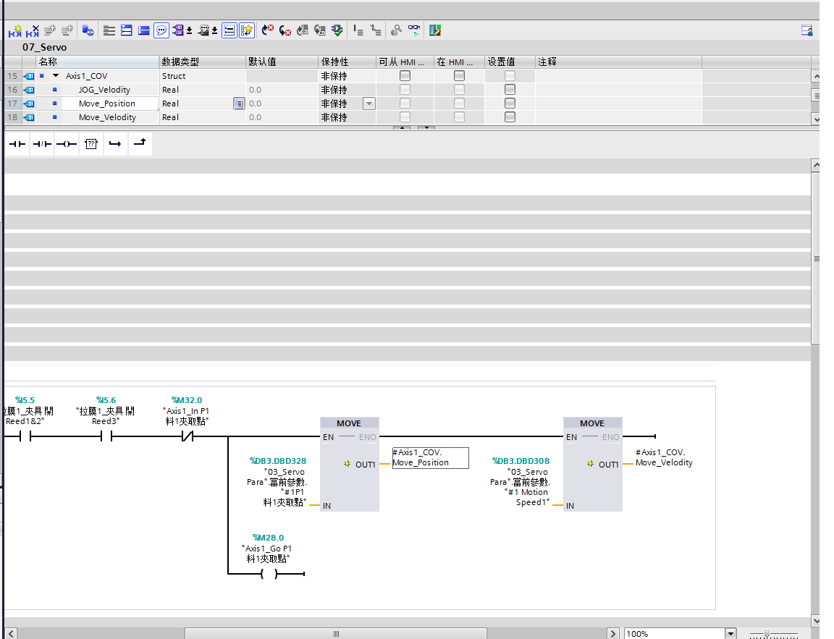
Task: Click the #Axis1_COV.Move_Position output operand
Action: [x=429, y=457]
